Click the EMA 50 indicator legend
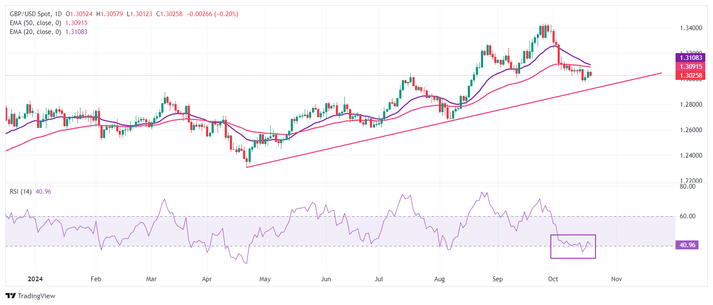Viewport: 713px width, 305px height. click(35, 23)
